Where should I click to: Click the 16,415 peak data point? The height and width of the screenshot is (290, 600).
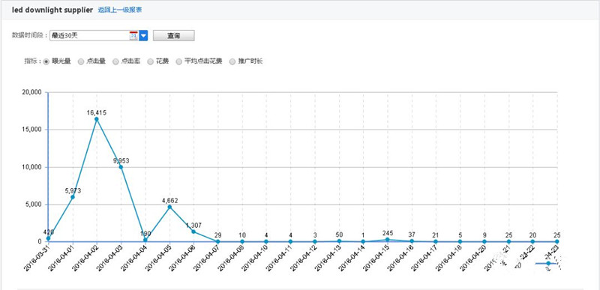click(97, 119)
